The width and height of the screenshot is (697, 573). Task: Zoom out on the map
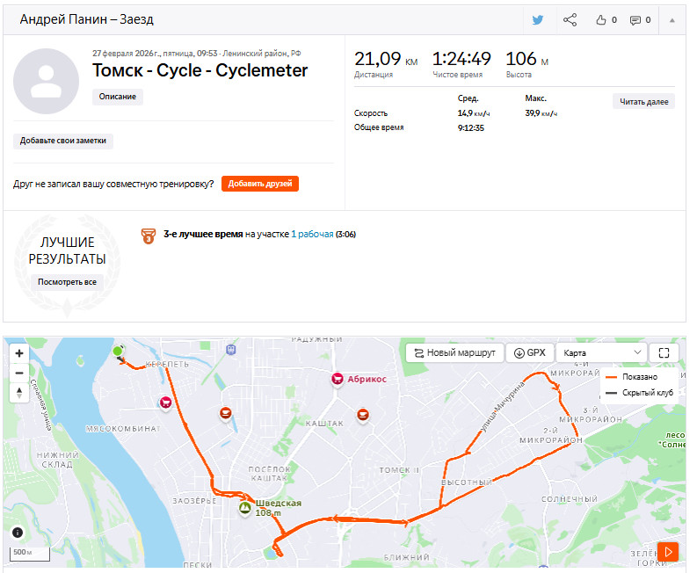(x=19, y=373)
